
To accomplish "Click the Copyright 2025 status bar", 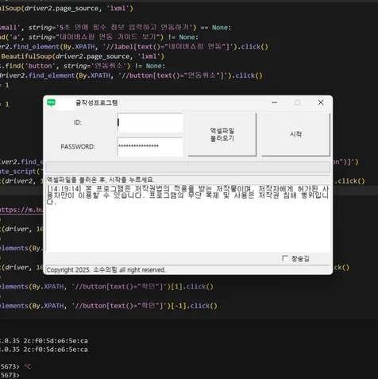I will pos(187,269).
